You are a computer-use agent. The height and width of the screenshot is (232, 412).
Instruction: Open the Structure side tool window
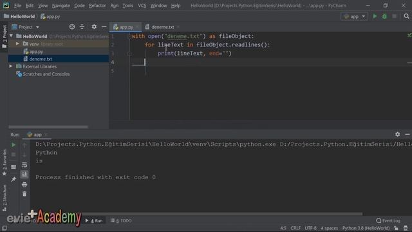[x=5, y=198]
